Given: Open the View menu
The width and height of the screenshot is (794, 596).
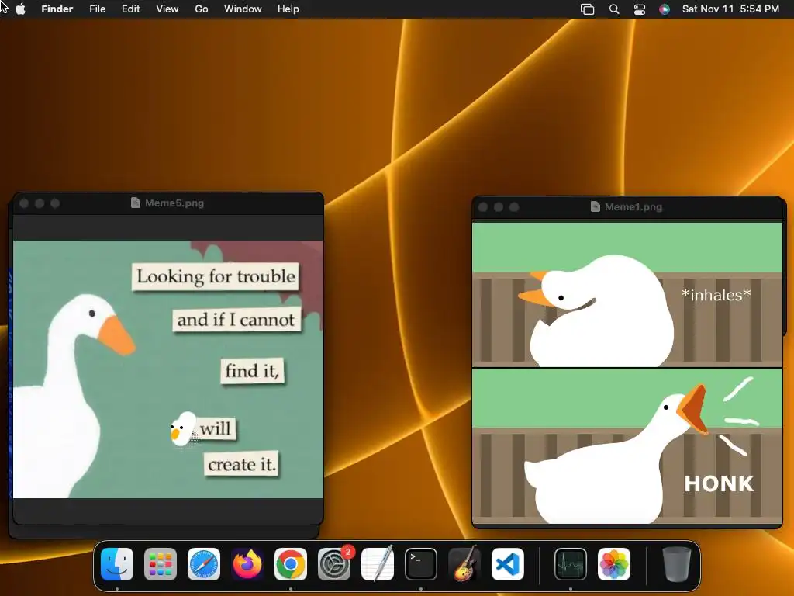Looking at the screenshot, I should pyautogui.click(x=167, y=9).
